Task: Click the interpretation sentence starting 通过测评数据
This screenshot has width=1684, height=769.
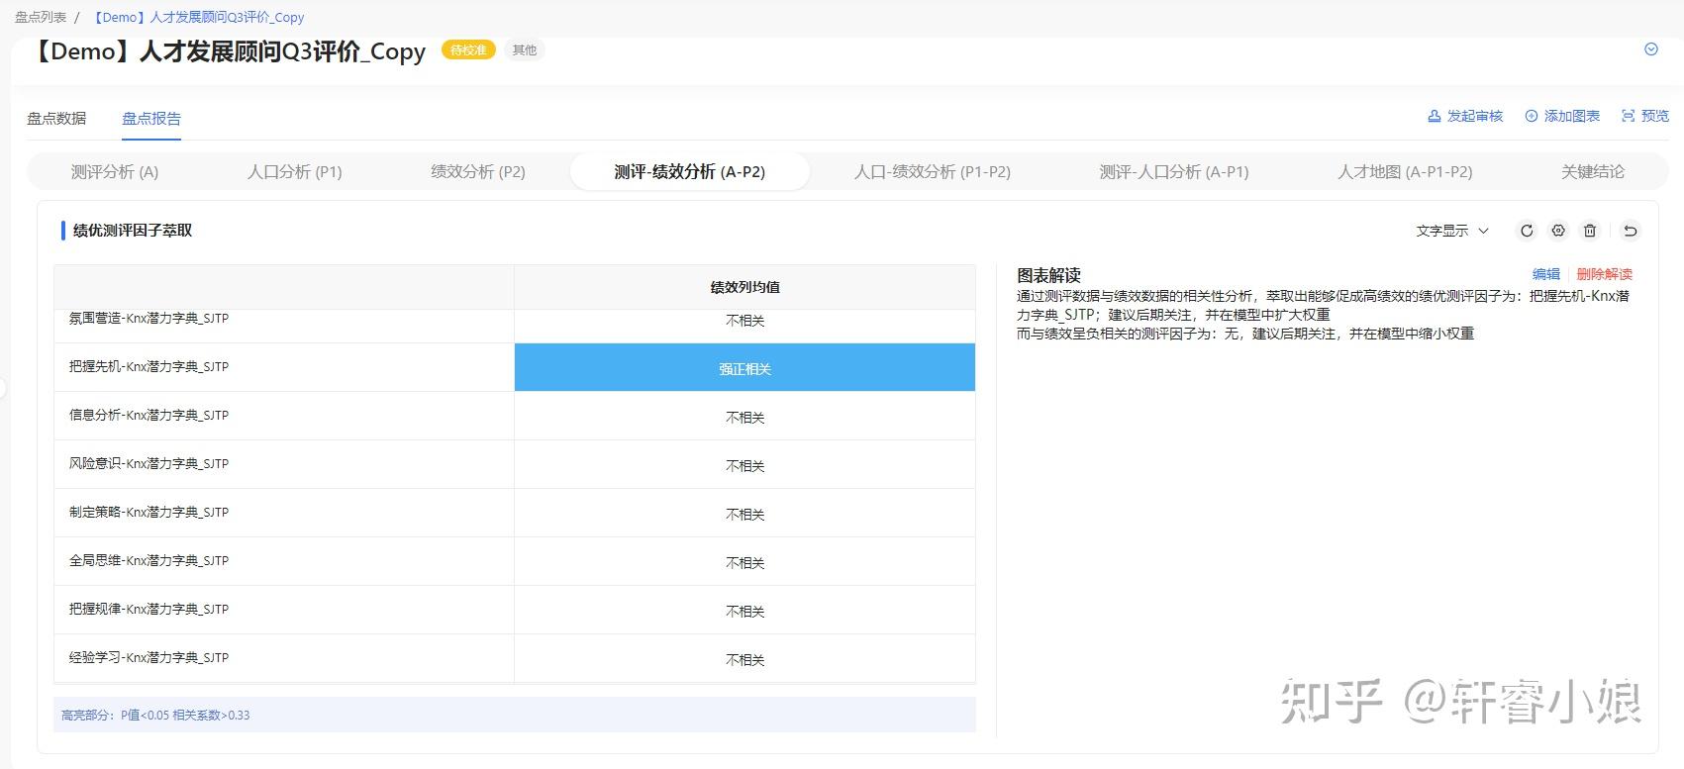Action: click(1323, 305)
